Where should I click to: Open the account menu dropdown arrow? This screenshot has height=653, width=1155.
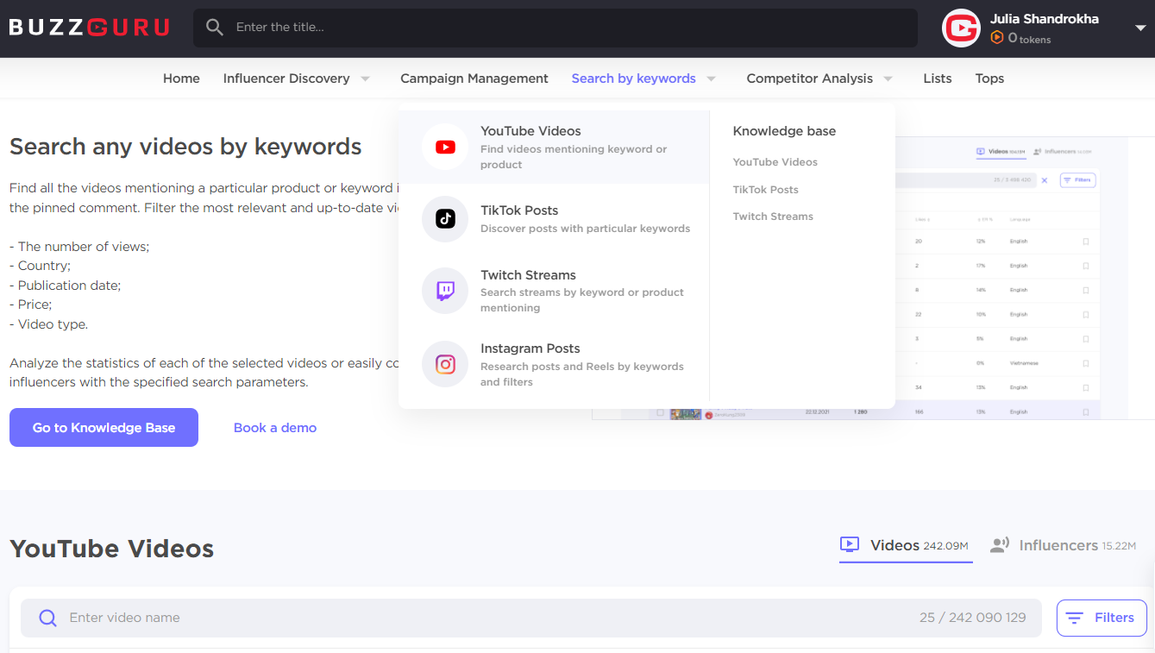1140,28
